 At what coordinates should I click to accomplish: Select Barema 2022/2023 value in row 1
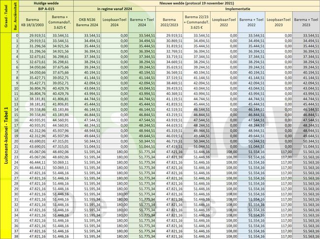(169, 41)
